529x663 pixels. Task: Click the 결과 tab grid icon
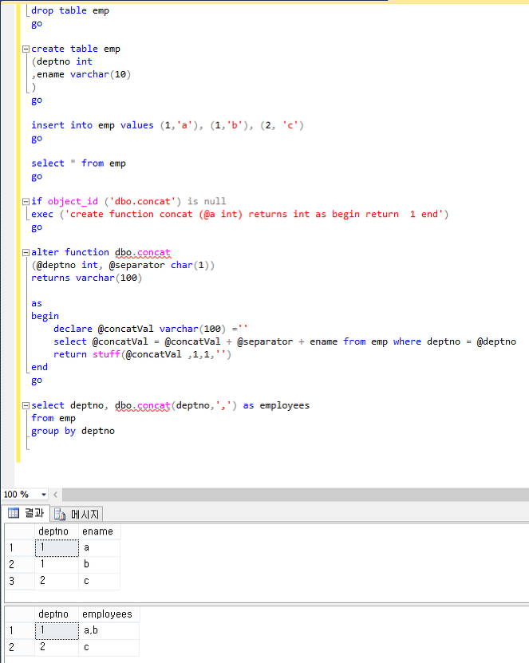(x=14, y=513)
